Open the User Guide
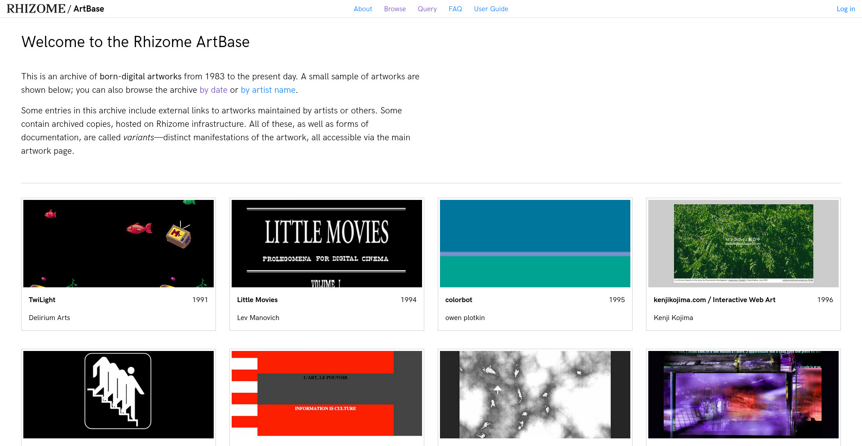Image resolution: width=862 pixels, height=446 pixels. point(491,9)
